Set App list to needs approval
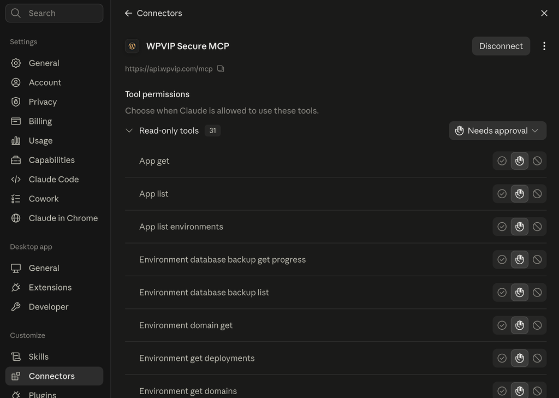The width and height of the screenshot is (559, 398). (520, 194)
